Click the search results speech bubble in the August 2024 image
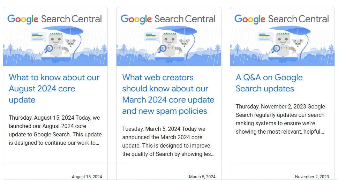Viewport: 338px width, 180px height. point(38,36)
